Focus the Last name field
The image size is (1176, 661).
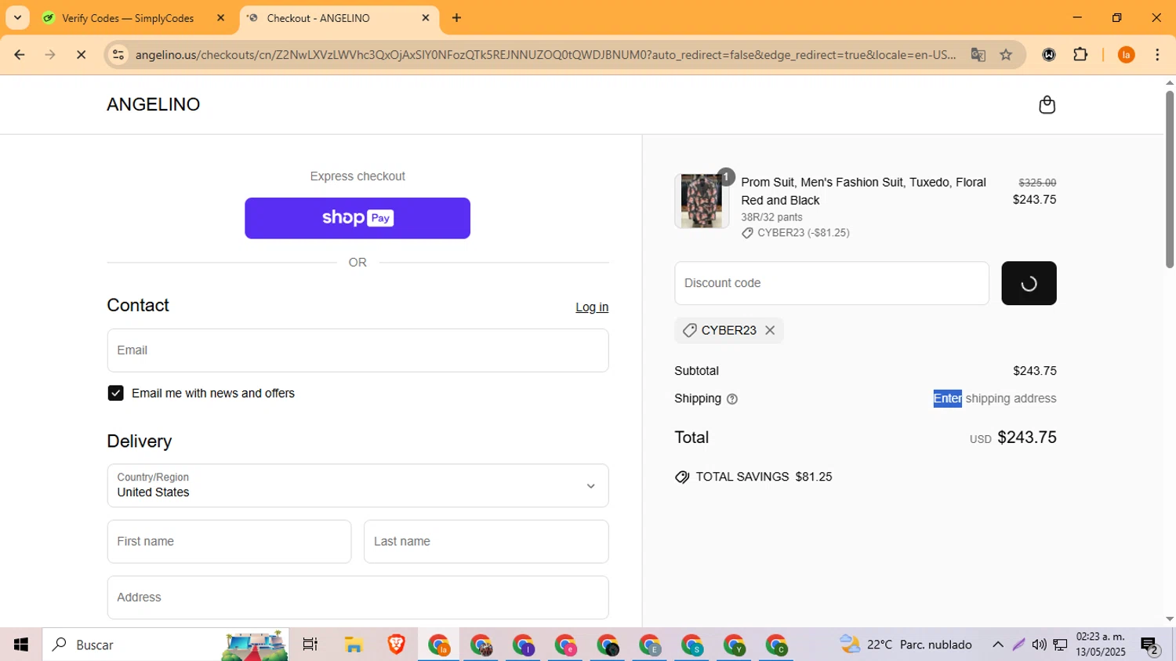(486, 542)
